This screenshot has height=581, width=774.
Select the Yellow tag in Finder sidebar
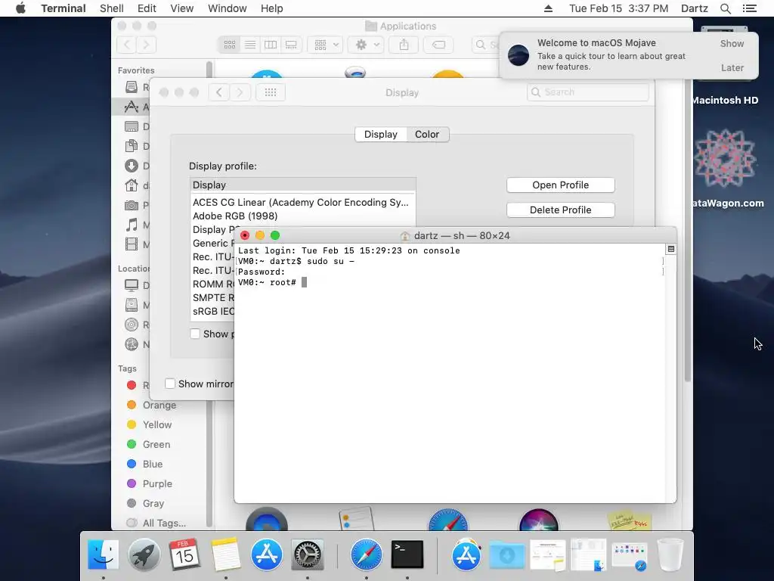coord(149,425)
